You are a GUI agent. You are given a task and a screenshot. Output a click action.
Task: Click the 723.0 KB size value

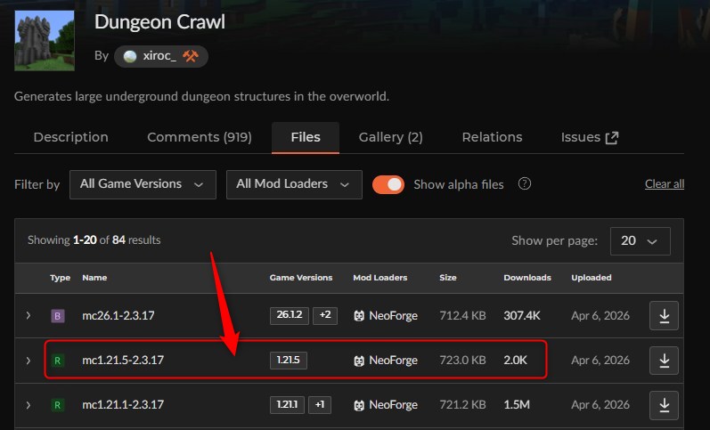(x=462, y=361)
